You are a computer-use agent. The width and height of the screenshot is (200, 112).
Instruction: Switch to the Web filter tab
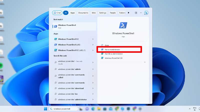coord(94,13)
